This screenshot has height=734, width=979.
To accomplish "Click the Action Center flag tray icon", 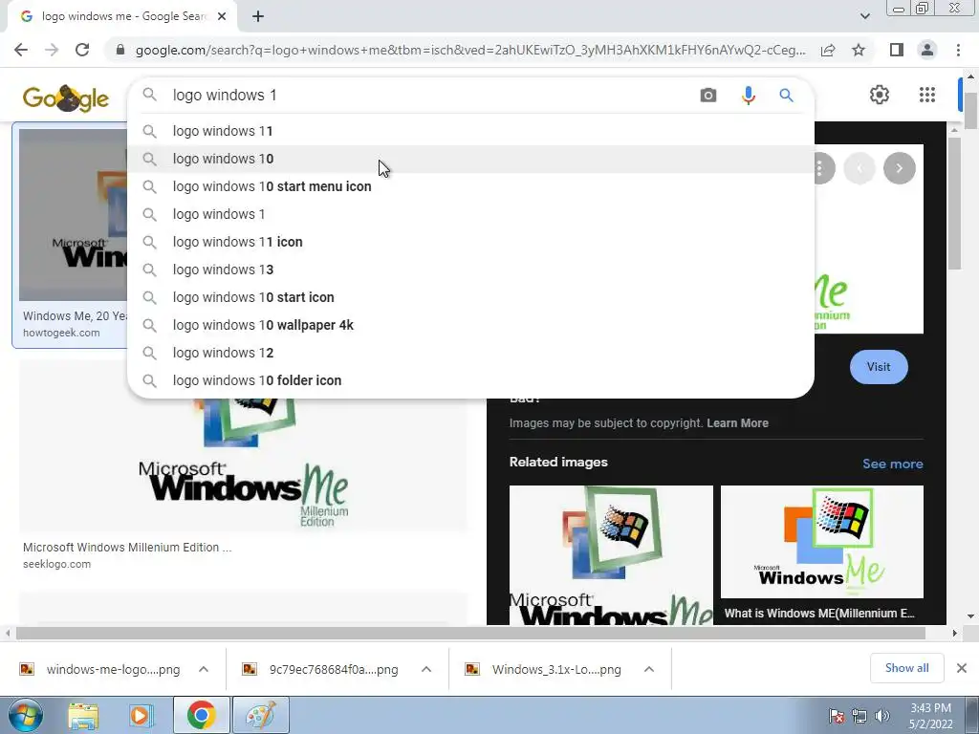I will coord(836,716).
